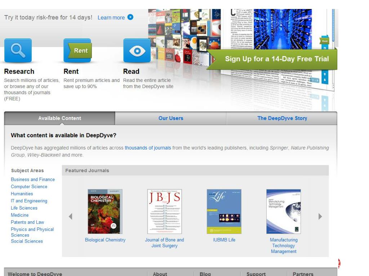Viewport: 369px width, 276px height.
Task: Open the JBJS journal cover thumbnail
Action: pos(164,211)
